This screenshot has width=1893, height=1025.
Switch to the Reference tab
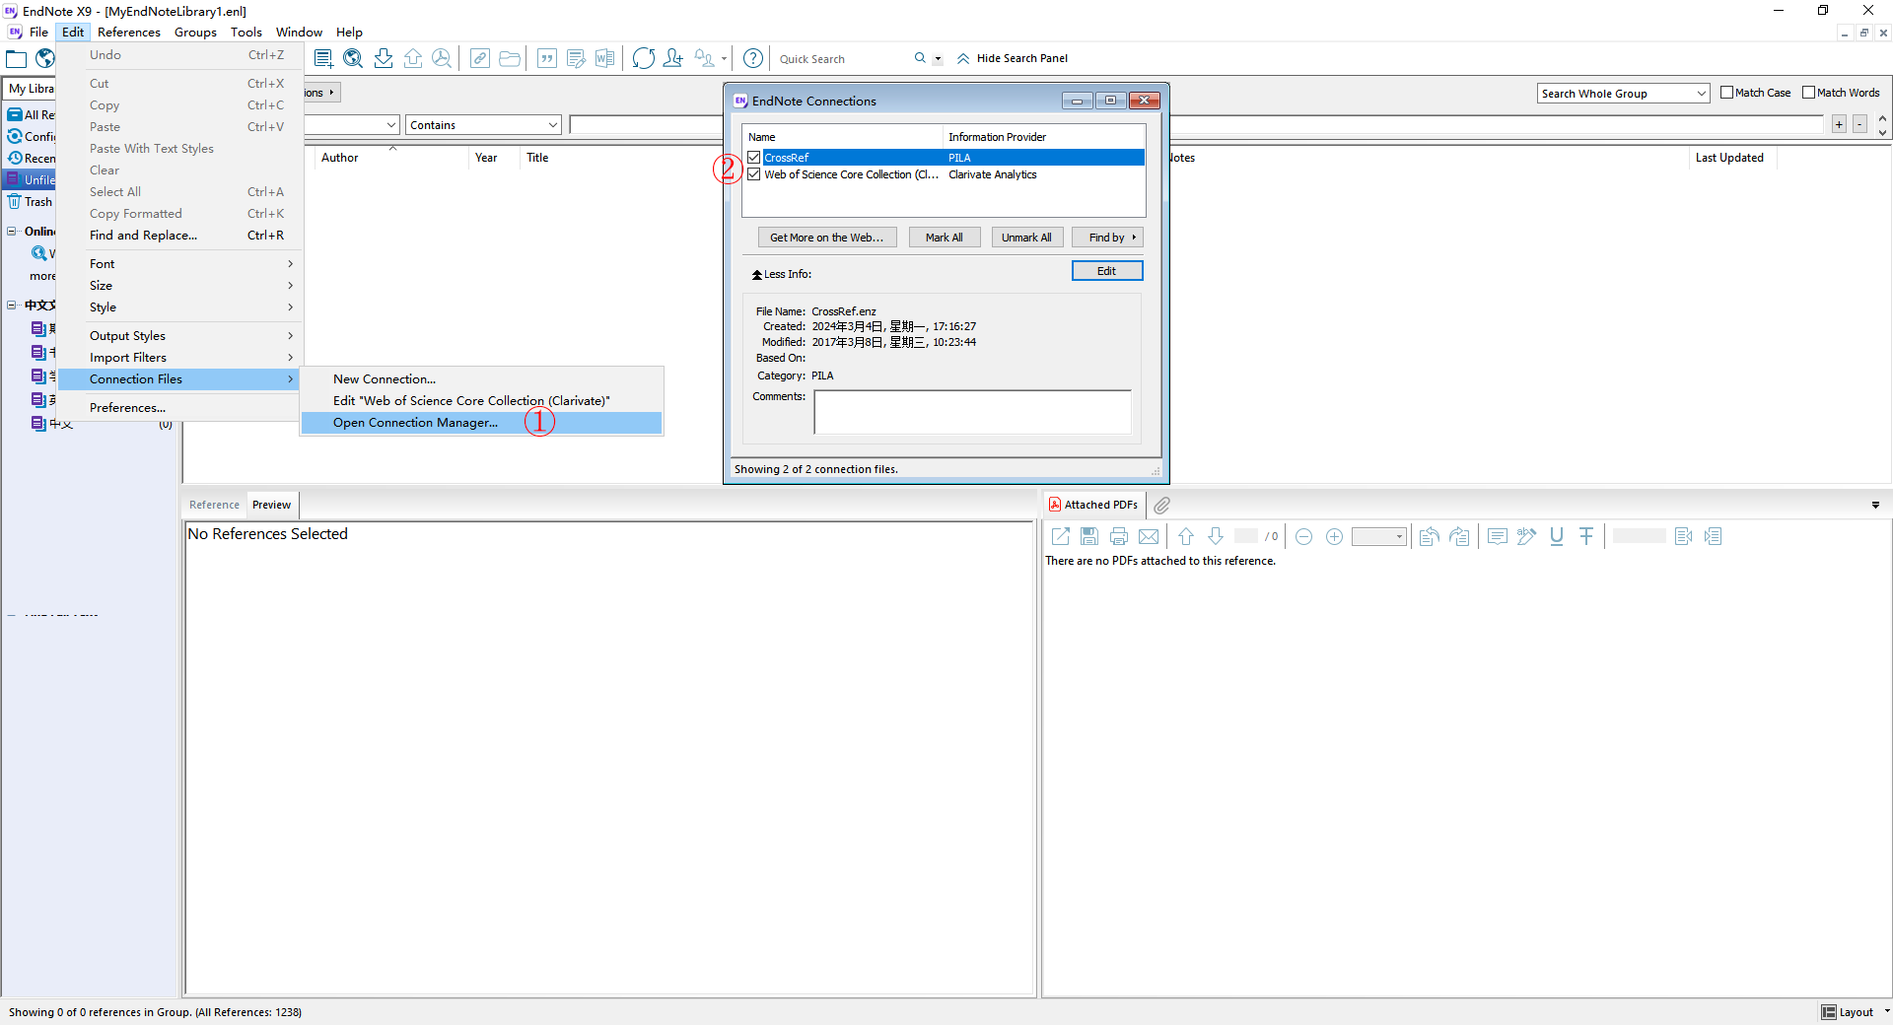pyautogui.click(x=214, y=505)
